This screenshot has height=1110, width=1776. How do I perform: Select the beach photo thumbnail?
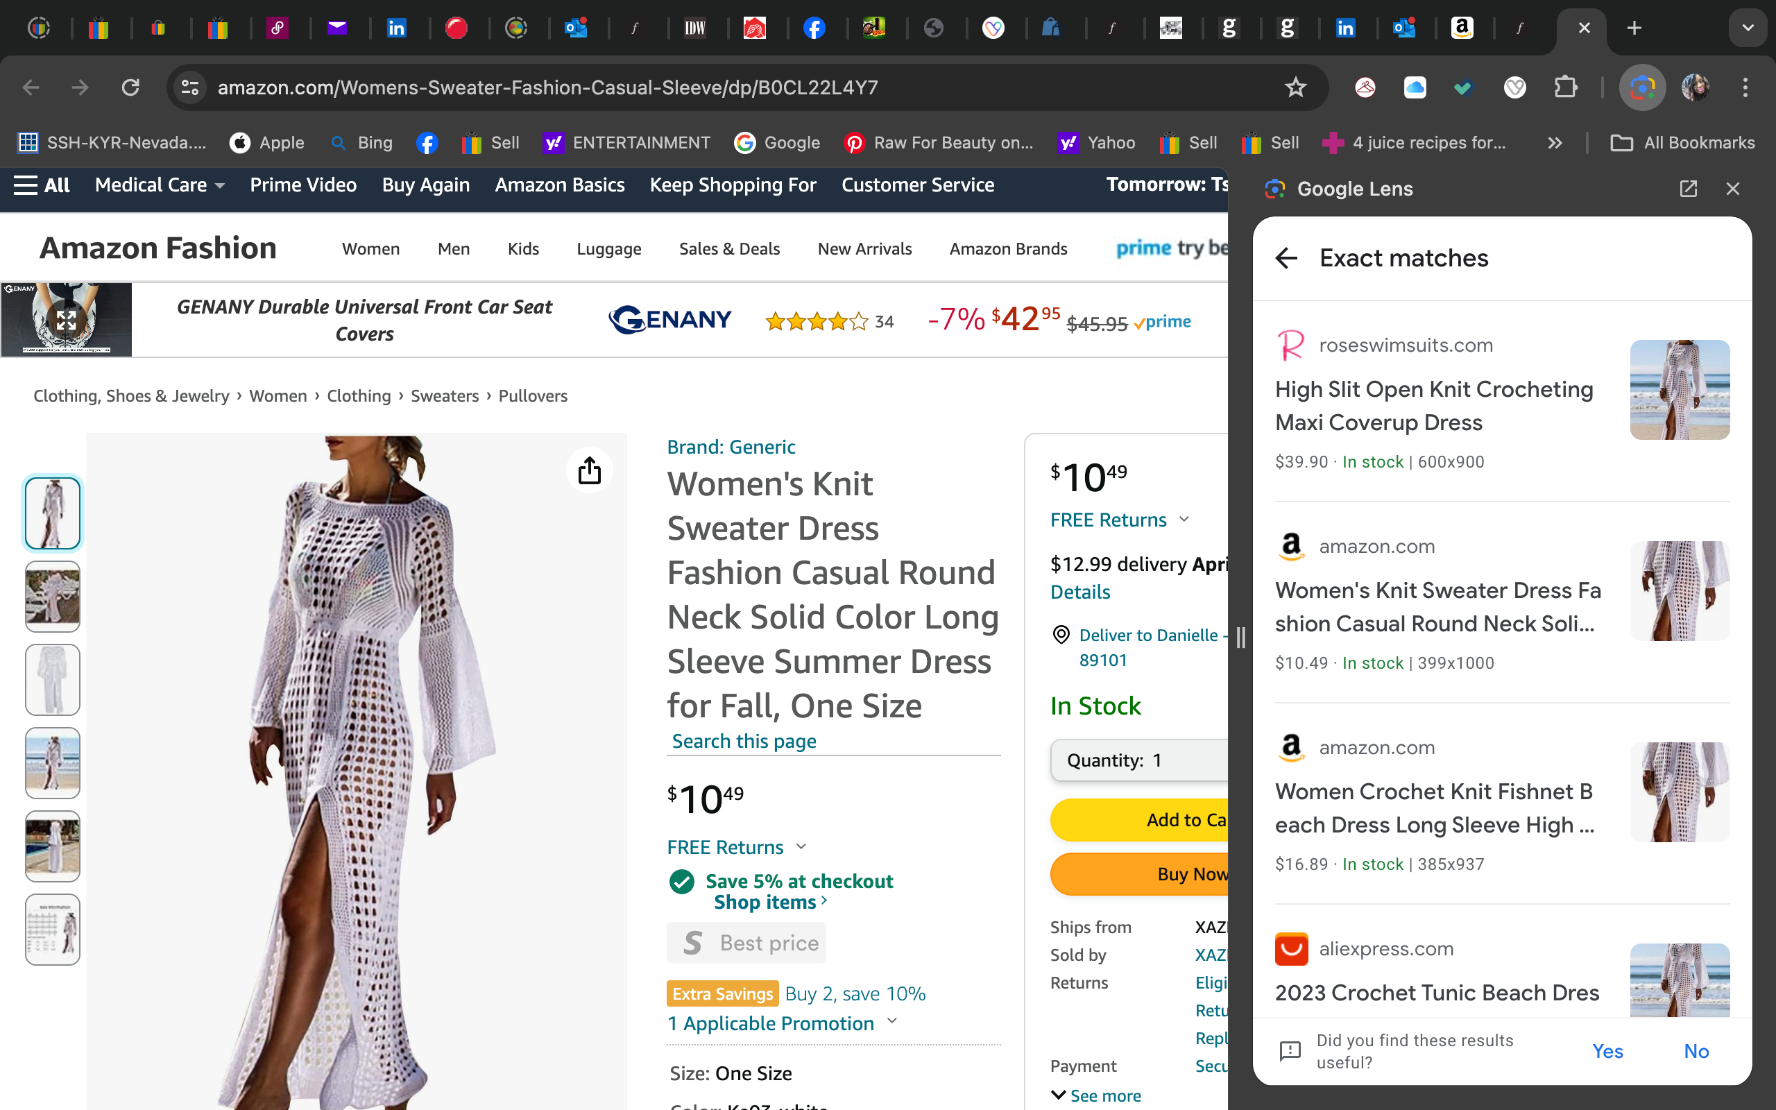point(52,762)
